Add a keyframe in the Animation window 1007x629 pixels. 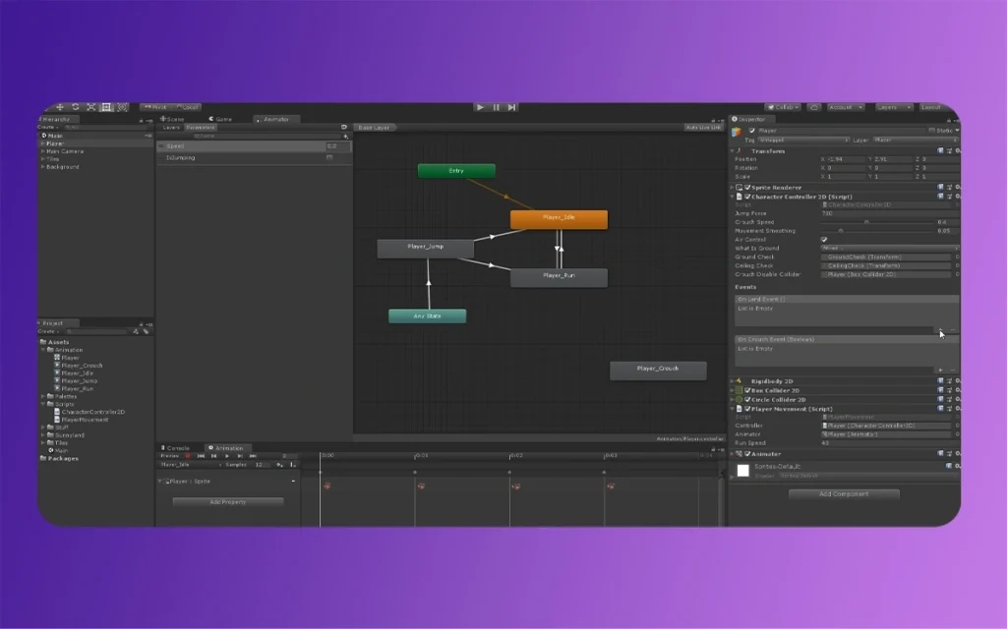(280, 465)
